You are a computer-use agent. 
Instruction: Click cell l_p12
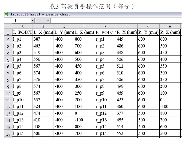point(23,113)
